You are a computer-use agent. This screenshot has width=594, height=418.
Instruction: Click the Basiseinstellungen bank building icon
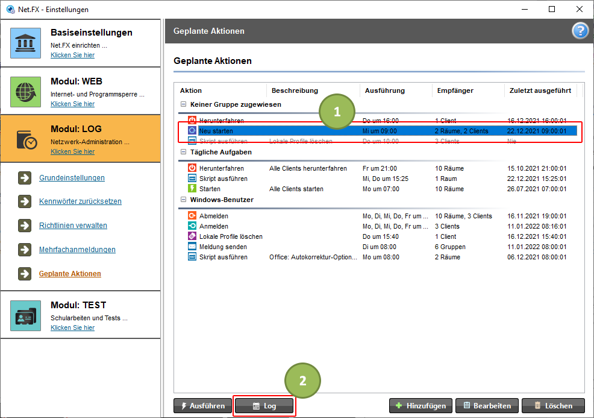click(25, 43)
